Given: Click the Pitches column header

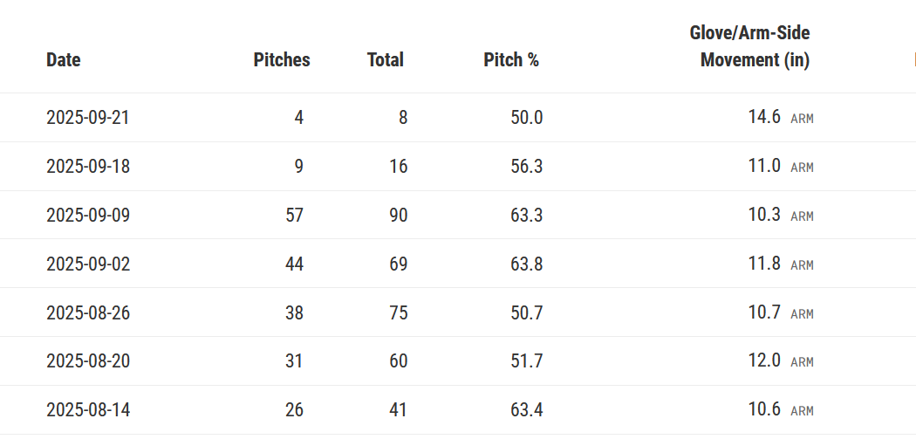Looking at the screenshot, I should click(281, 60).
